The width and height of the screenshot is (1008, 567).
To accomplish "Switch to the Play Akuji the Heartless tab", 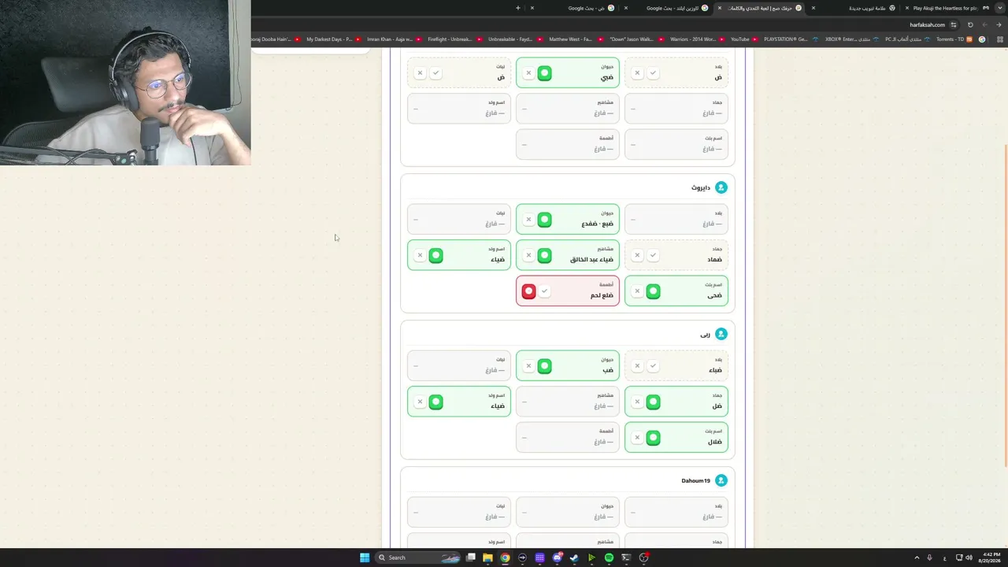I will tap(944, 8).
